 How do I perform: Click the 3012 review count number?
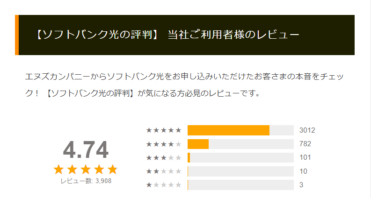click(307, 130)
